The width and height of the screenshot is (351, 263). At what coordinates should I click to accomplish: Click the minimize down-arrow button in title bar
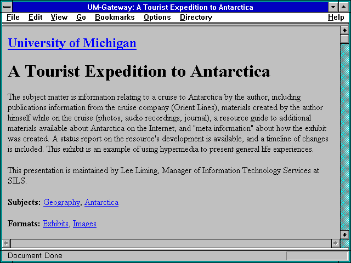click(333, 7)
